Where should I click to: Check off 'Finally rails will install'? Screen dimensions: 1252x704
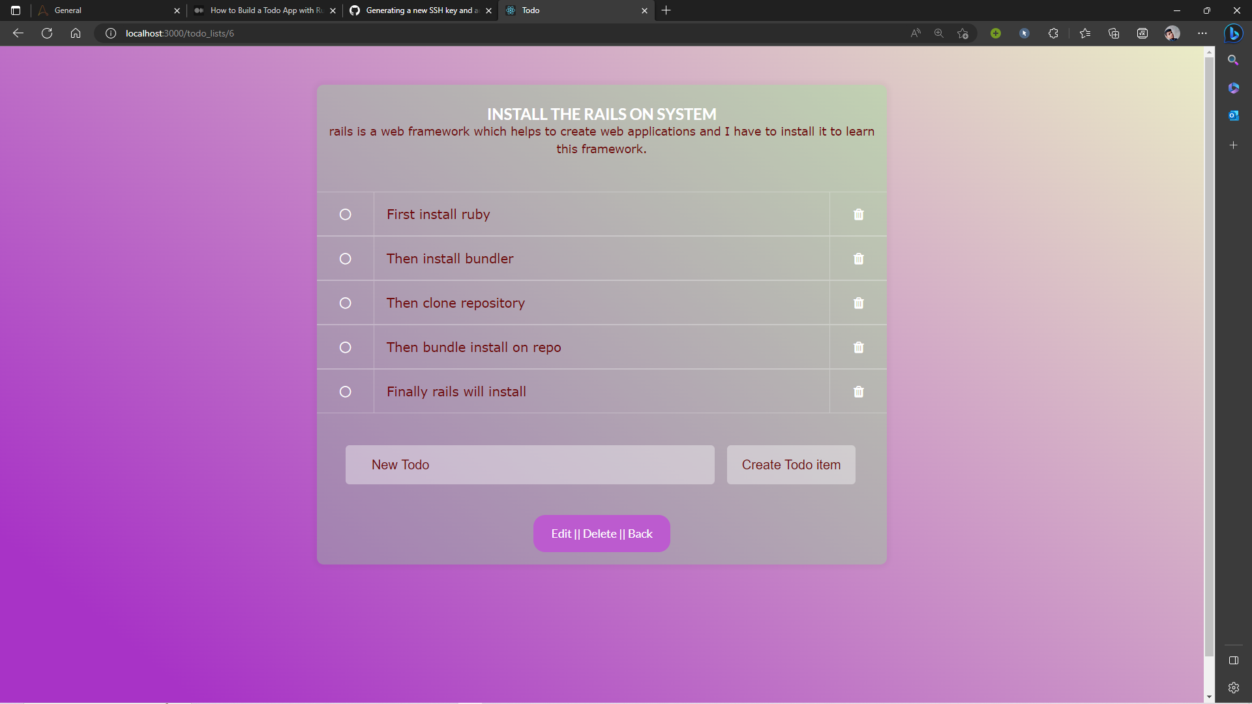click(x=345, y=392)
